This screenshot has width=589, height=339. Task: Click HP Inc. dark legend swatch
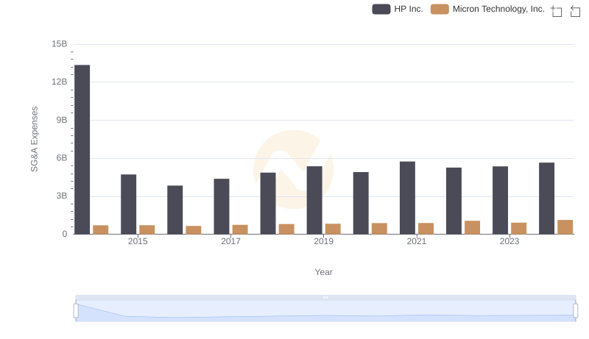(x=381, y=9)
